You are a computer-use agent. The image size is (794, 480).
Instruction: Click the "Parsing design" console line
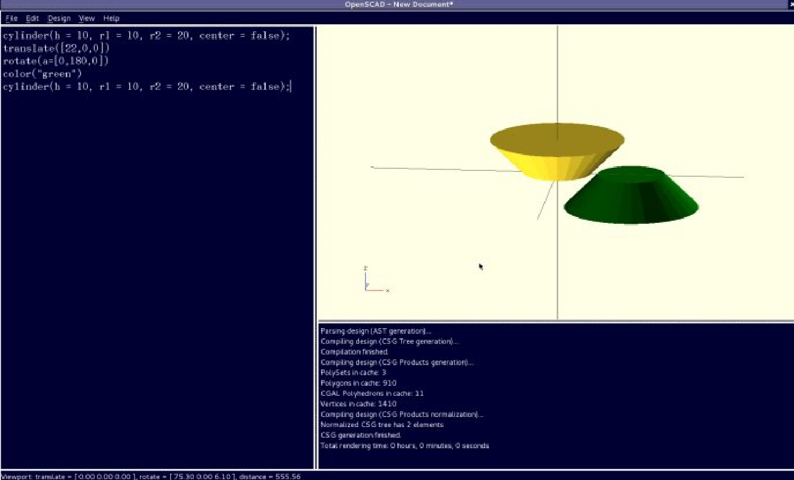click(x=375, y=331)
